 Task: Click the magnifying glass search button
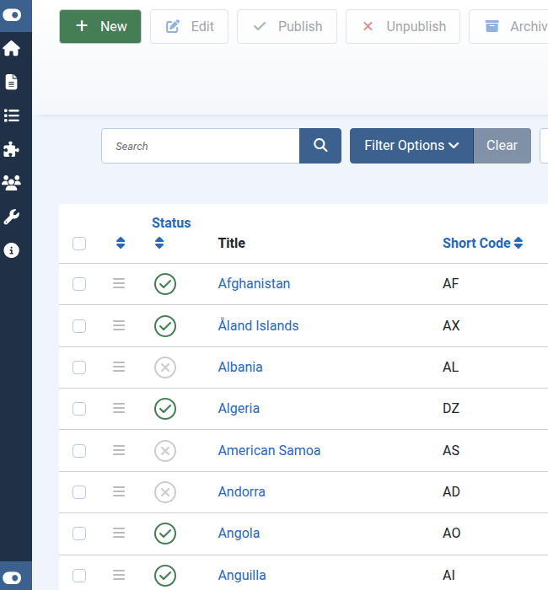[320, 146]
